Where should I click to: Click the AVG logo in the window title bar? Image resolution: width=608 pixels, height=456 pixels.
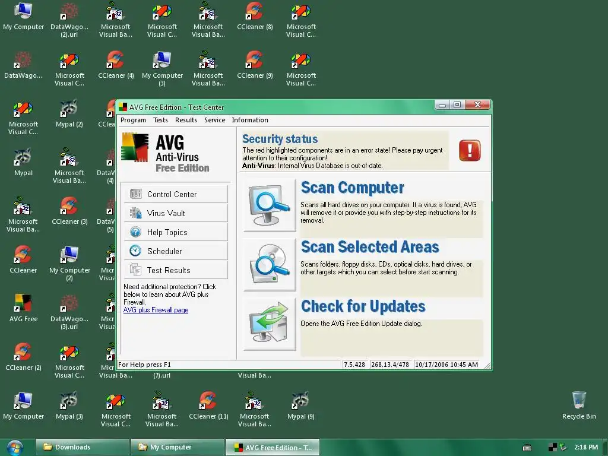(123, 107)
